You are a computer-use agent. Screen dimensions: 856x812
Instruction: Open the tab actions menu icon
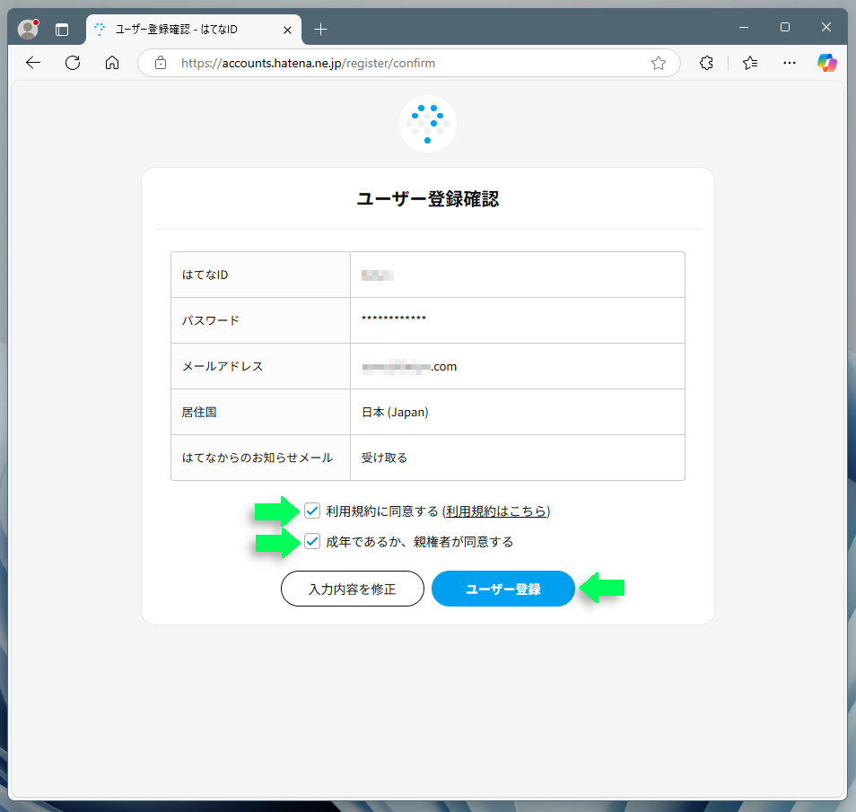62,30
